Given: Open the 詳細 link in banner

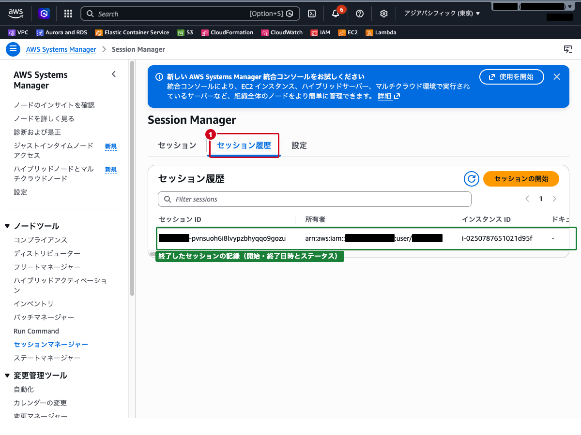Looking at the screenshot, I should pyautogui.click(x=389, y=96).
